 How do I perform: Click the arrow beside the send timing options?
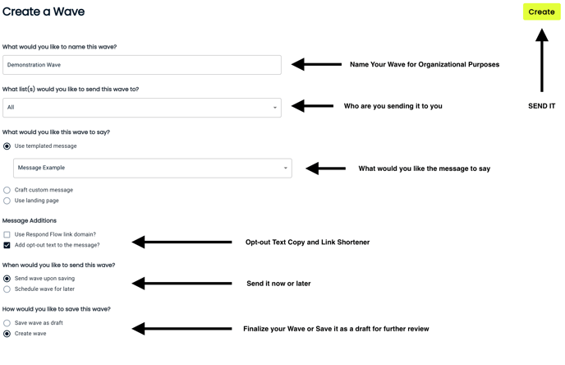(x=181, y=284)
